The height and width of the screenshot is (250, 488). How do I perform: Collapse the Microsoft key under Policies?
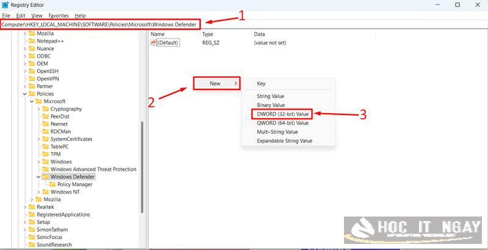32,102
